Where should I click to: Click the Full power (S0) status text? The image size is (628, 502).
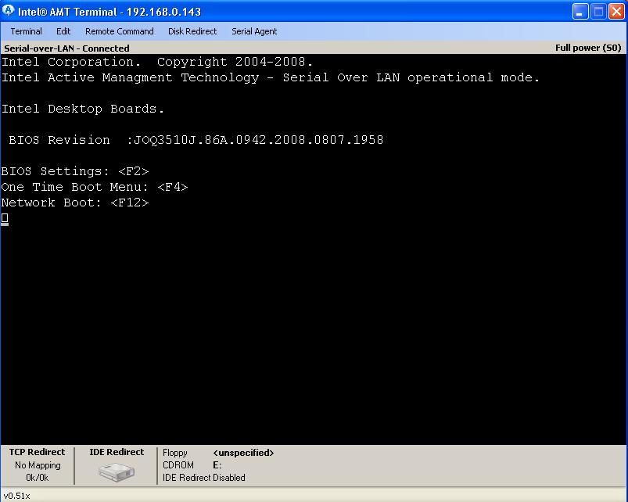coord(588,48)
